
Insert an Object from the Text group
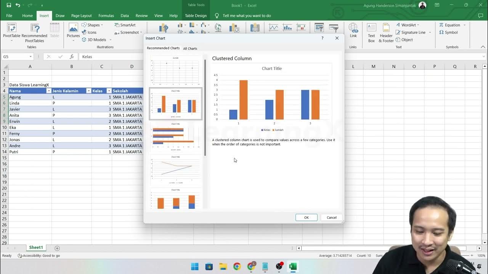point(404,40)
